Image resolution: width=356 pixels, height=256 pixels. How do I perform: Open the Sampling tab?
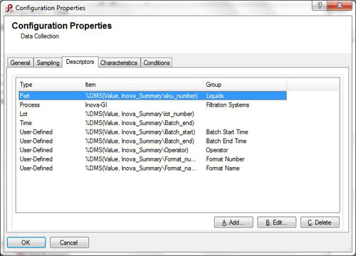tap(48, 63)
